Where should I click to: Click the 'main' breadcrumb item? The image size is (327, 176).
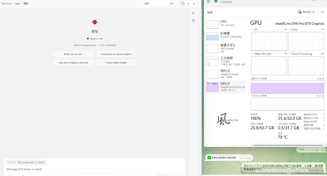[x=18, y=4]
